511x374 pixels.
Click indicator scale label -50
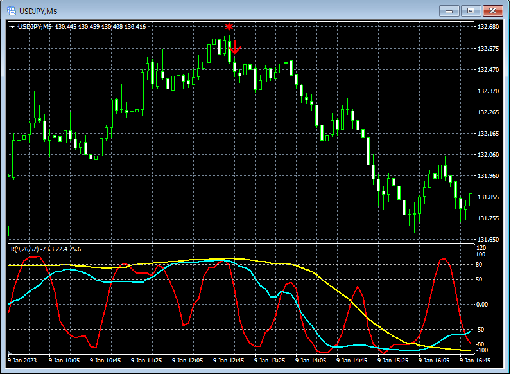480,330
